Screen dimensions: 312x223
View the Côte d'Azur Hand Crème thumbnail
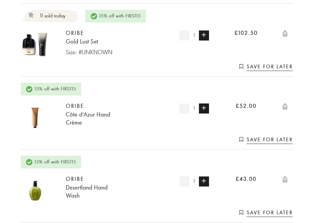tap(35, 117)
